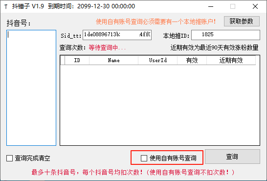
Task: Click the UserId column header
Action: pyautogui.click(x=157, y=60)
